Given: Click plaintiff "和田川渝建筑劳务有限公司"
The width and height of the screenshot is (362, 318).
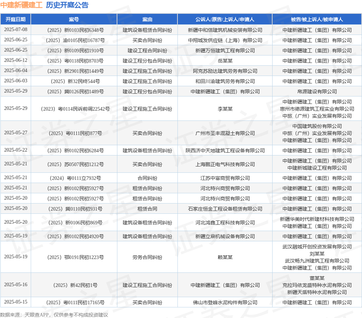Looking at the screenshot, I should click(225, 82).
